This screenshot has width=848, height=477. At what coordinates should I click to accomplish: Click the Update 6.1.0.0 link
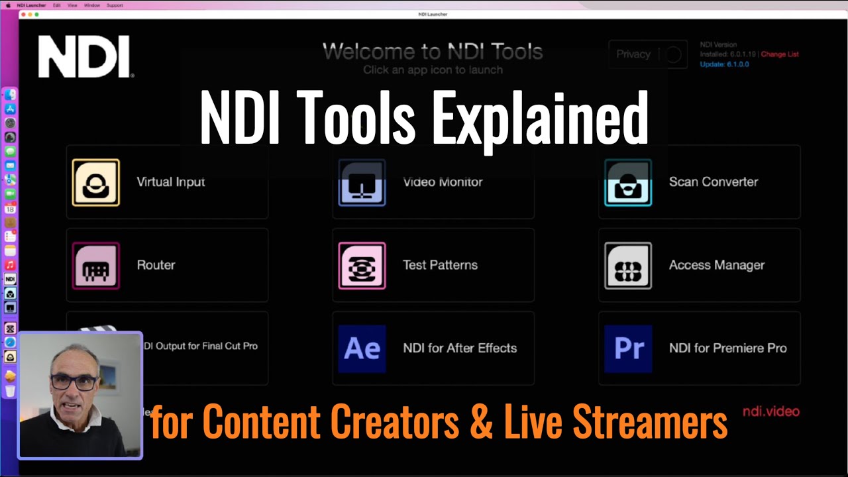[725, 64]
